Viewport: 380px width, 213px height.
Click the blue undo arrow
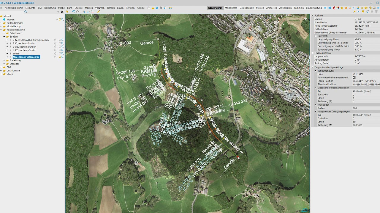(x=73, y=12)
